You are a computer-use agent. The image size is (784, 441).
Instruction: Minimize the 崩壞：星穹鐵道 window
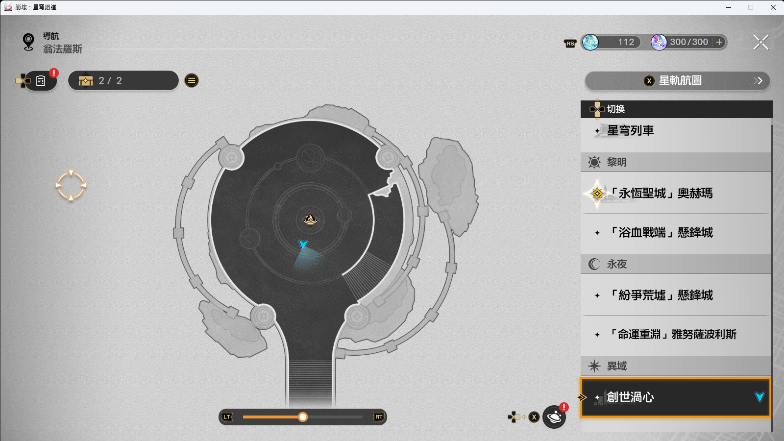[729, 7]
